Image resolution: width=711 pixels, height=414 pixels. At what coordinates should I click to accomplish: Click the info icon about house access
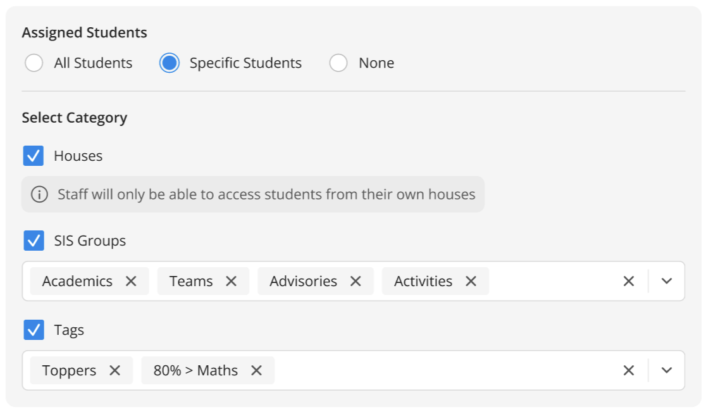(x=39, y=194)
